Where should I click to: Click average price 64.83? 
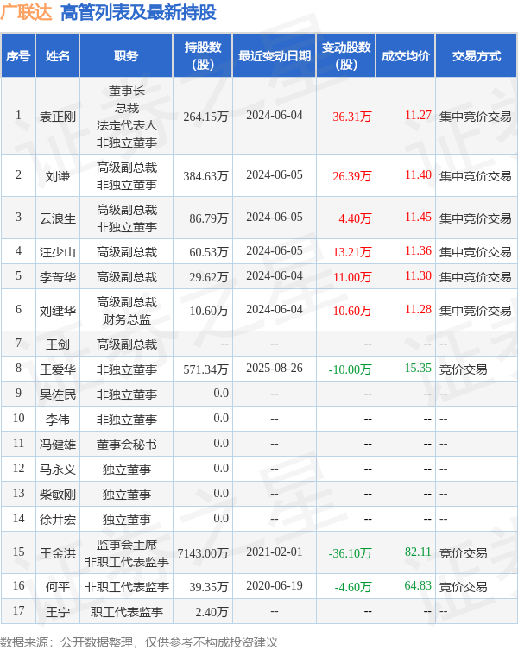[418, 585]
